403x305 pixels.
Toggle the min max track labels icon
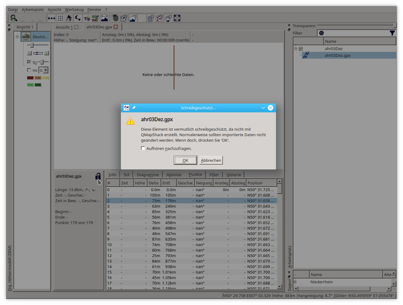click(95, 18)
